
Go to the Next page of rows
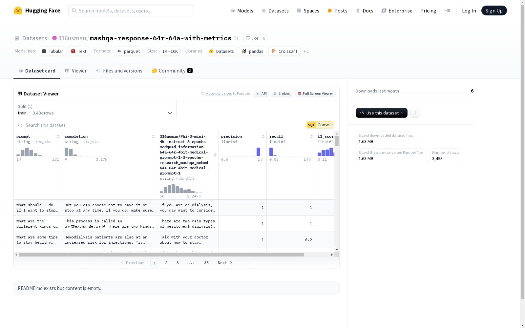pyautogui.click(x=225, y=263)
